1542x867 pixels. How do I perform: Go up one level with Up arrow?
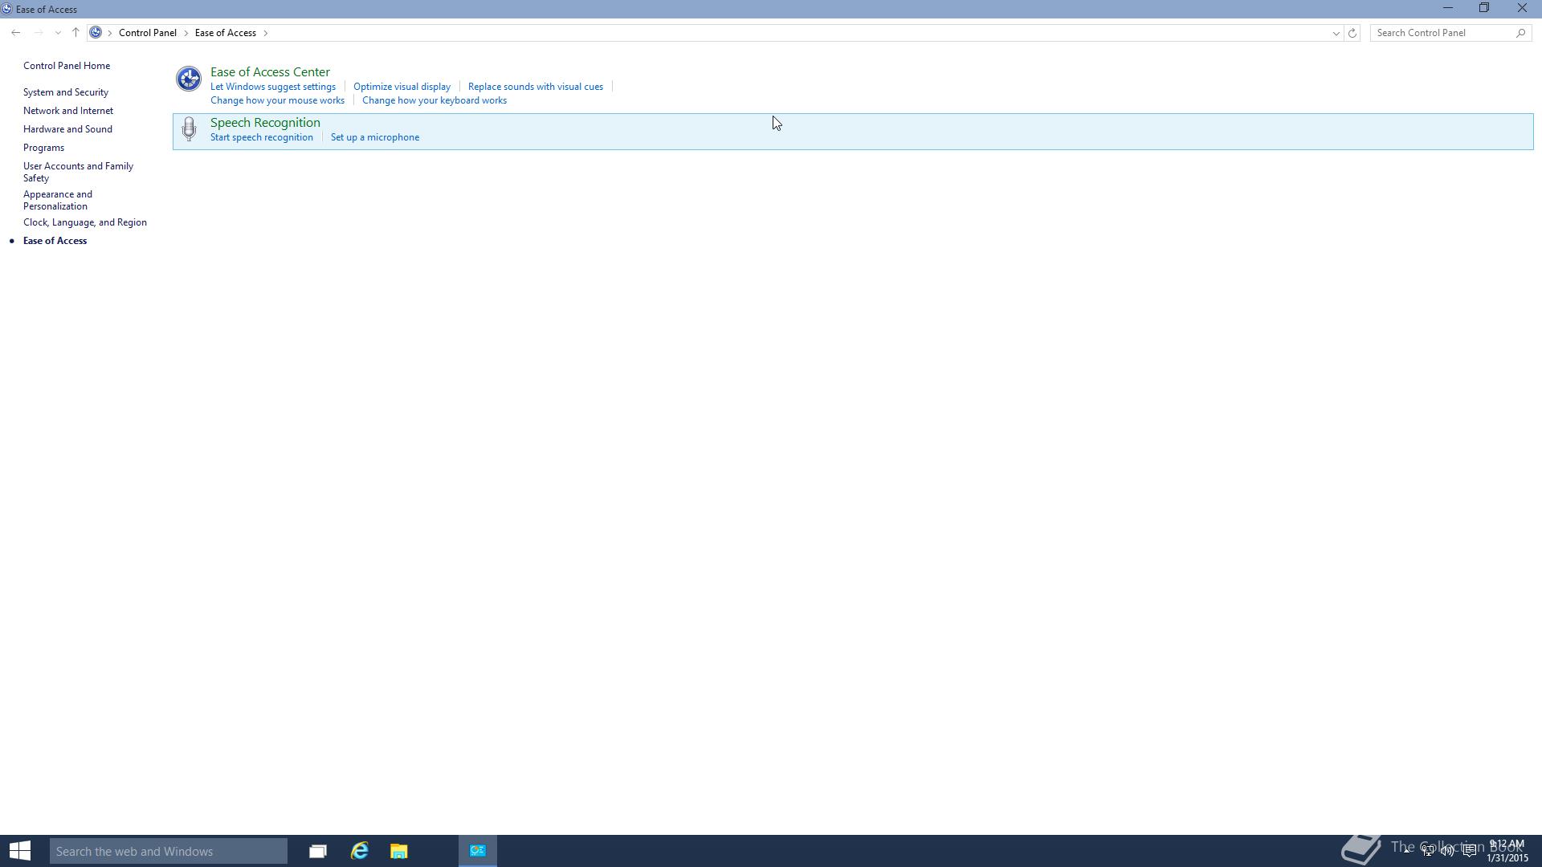[x=75, y=33]
